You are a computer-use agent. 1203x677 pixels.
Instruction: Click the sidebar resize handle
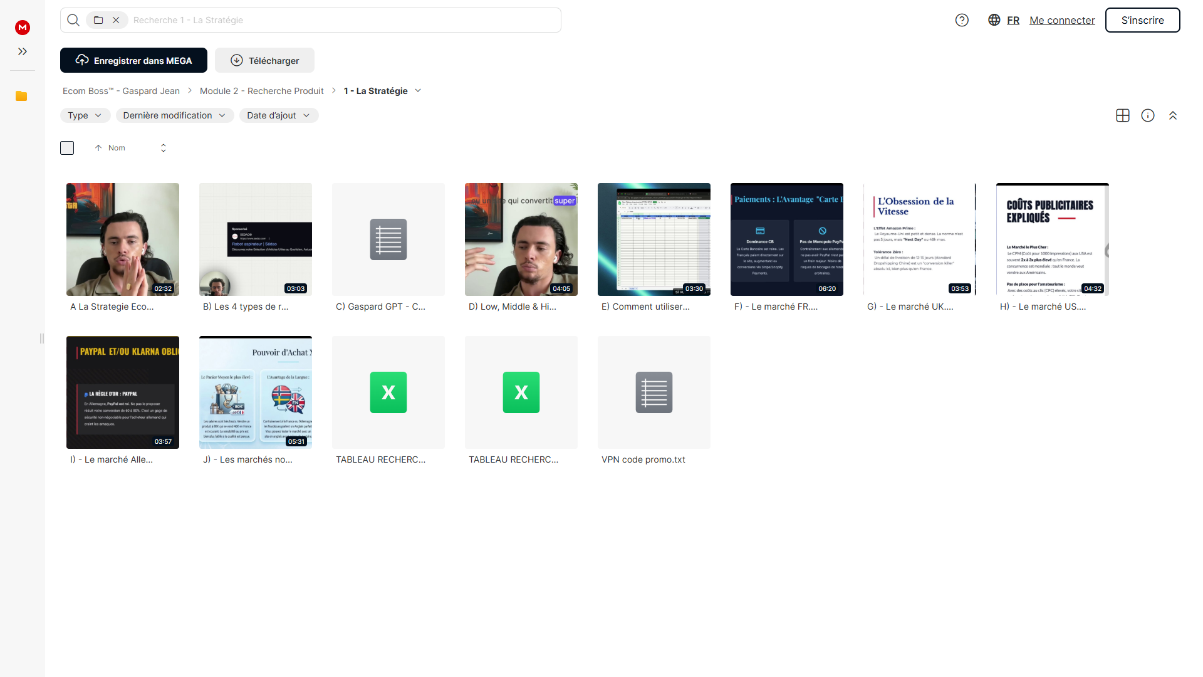pos(42,338)
